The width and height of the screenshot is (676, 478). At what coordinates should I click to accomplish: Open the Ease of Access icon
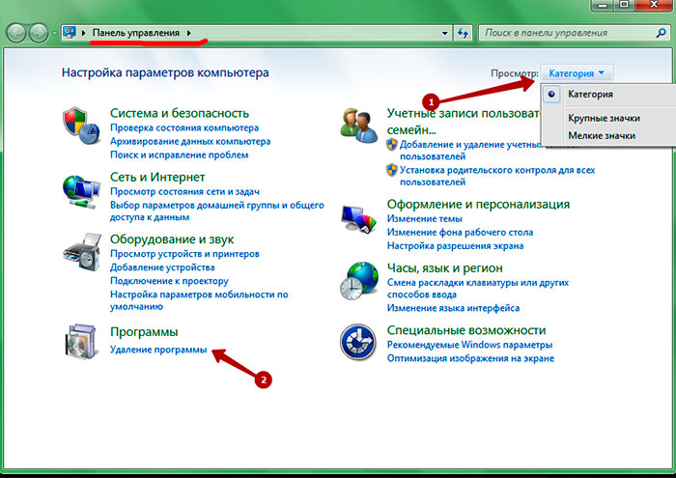pyautogui.click(x=358, y=342)
